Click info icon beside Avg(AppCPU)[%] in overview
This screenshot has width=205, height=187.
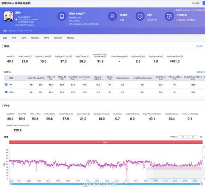point(71,57)
